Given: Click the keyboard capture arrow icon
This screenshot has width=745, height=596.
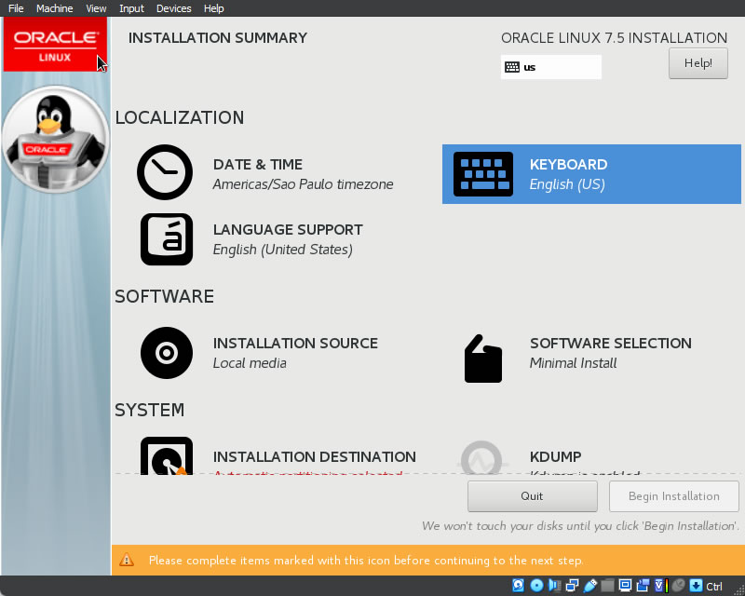Looking at the screenshot, I should pos(696,586).
